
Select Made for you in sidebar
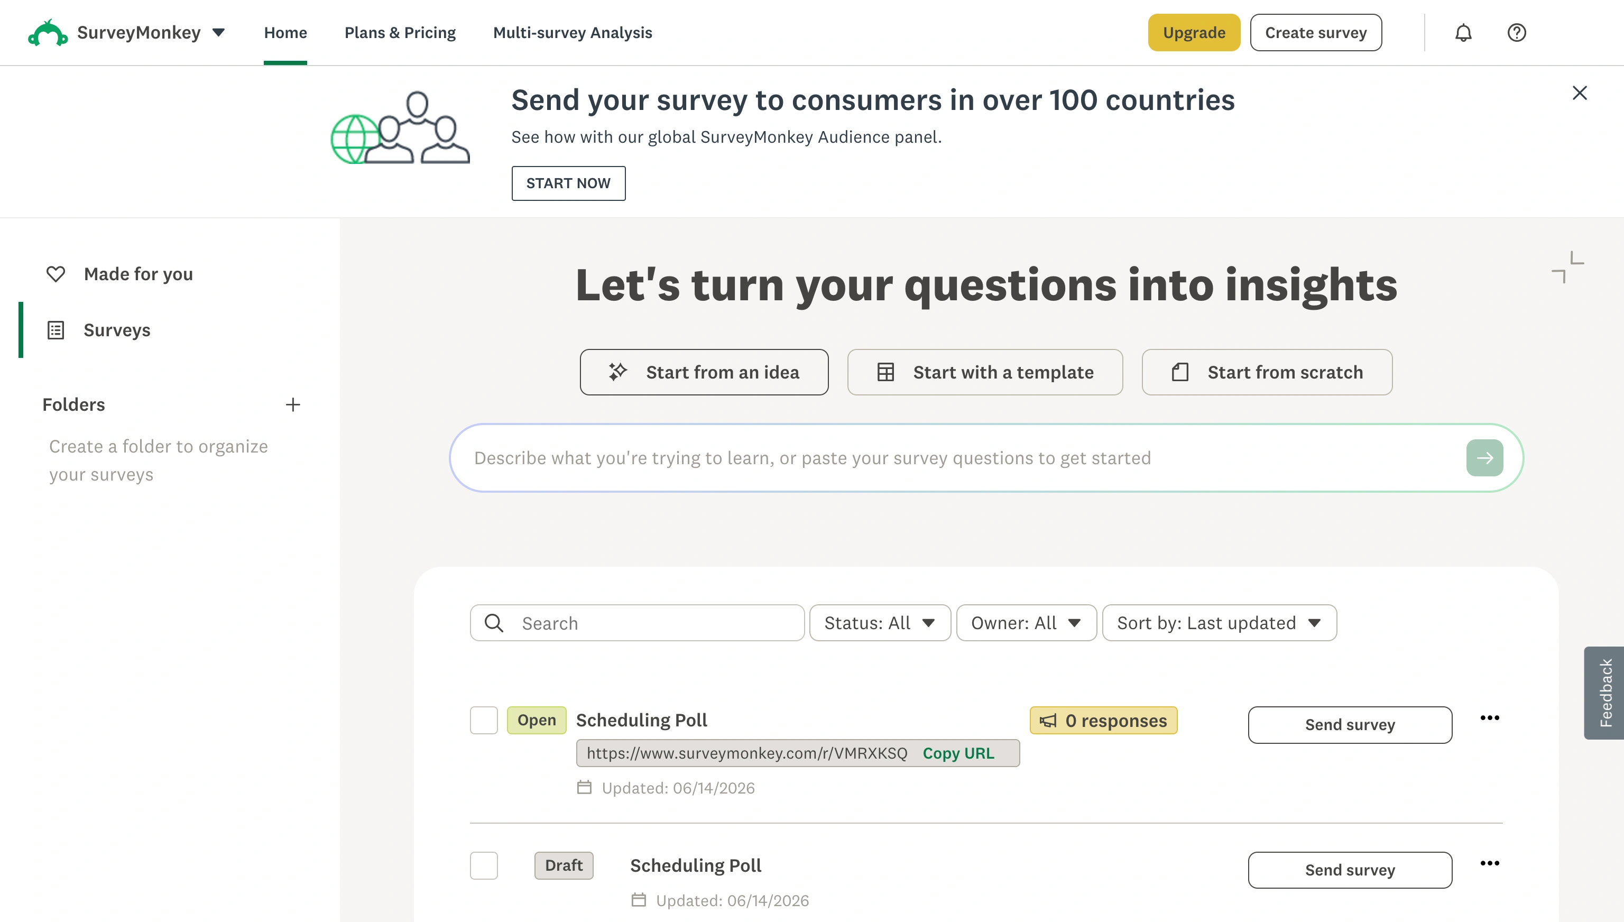tap(138, 273)
